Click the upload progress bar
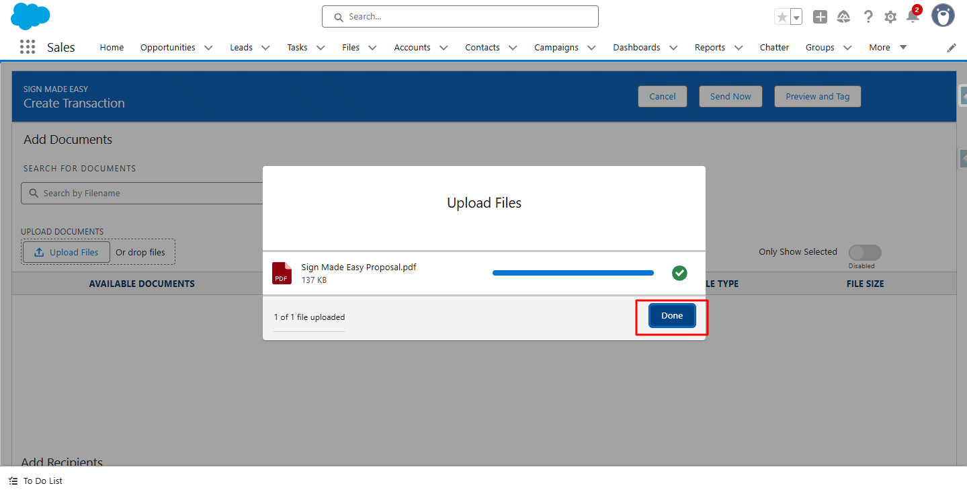 point(573,273)
